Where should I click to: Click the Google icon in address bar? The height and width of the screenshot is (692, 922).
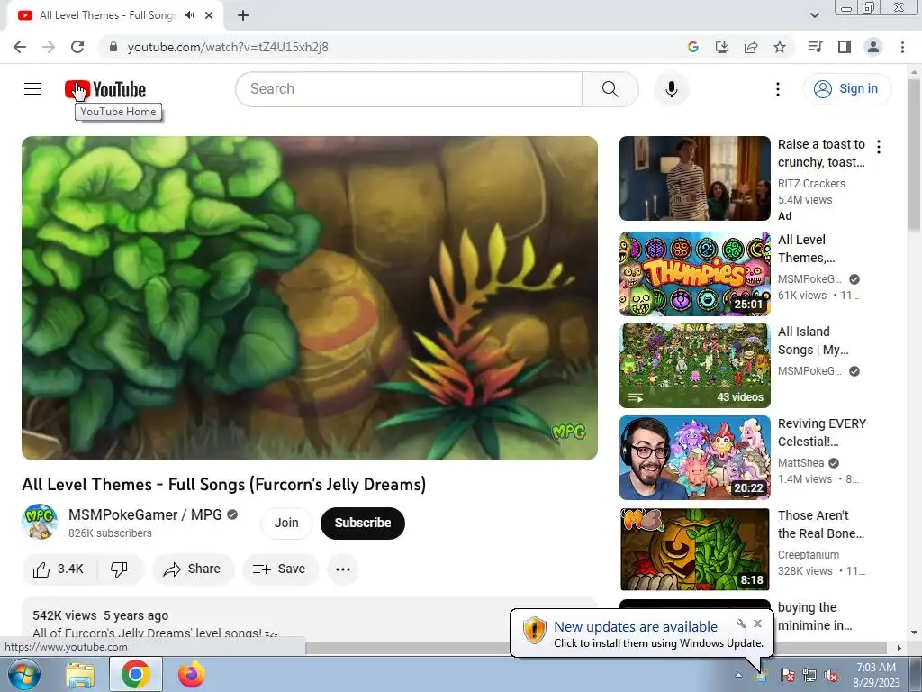pyautogui.click(x=692, y=47)
